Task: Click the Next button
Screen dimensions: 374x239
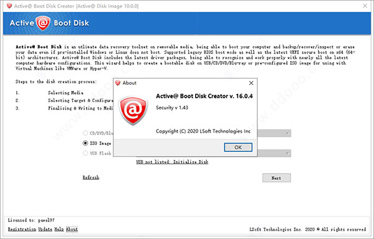Action: (276, 178)
